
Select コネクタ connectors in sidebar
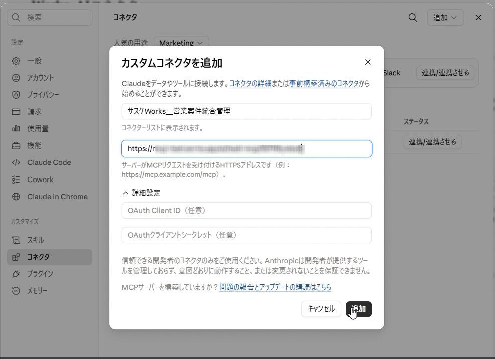coord(49,257)
